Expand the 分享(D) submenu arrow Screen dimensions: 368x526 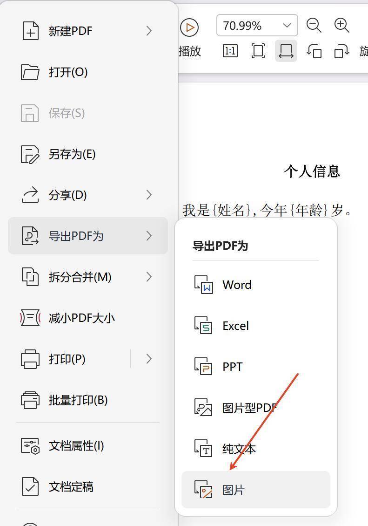coord(149,195)
